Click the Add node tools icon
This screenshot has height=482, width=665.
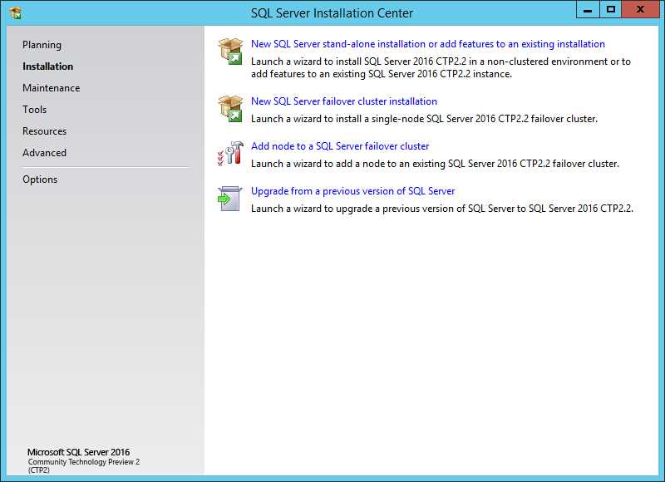click(230, 153)
